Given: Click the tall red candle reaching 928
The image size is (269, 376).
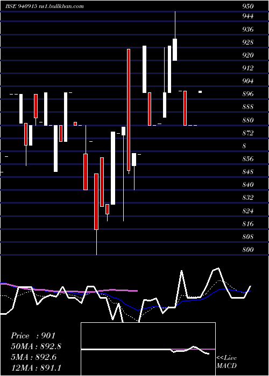Looking at the screenshot, I should [129, 110].
